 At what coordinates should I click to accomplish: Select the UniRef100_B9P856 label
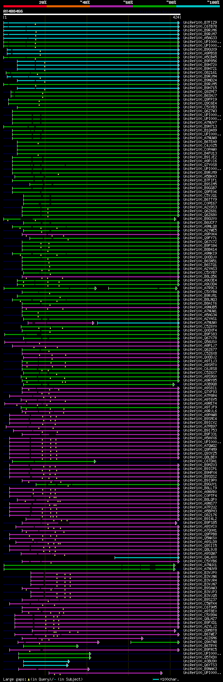click(200, 61)
